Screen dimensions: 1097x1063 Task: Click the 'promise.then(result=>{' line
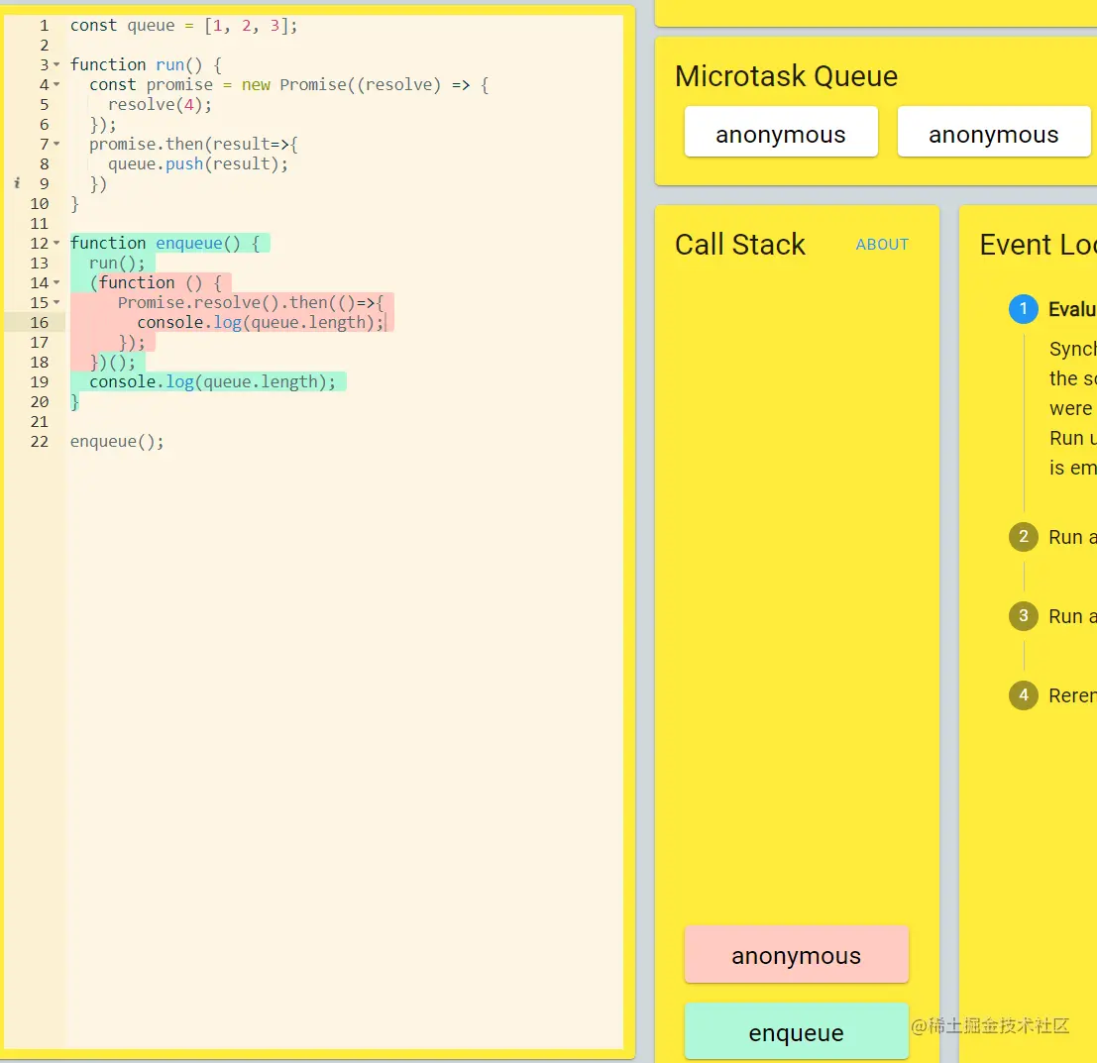(x=194, y=144)
